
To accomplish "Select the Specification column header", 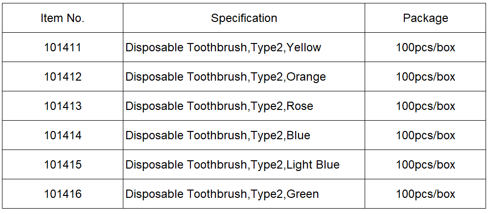I will (244, 18).
